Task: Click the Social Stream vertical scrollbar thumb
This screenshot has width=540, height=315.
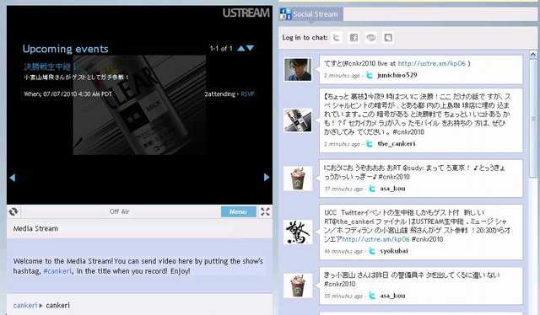Action: pyautogui.click(x=533, y=119)
